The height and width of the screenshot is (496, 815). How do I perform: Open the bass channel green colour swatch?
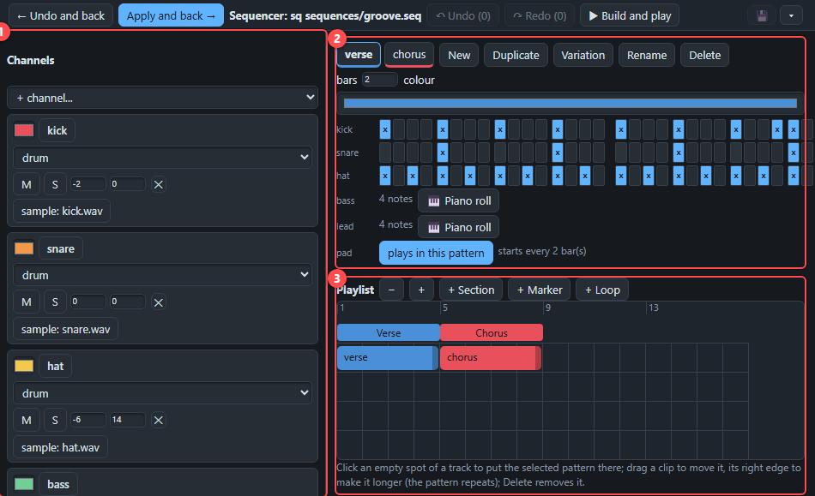(x=24, y=484)
